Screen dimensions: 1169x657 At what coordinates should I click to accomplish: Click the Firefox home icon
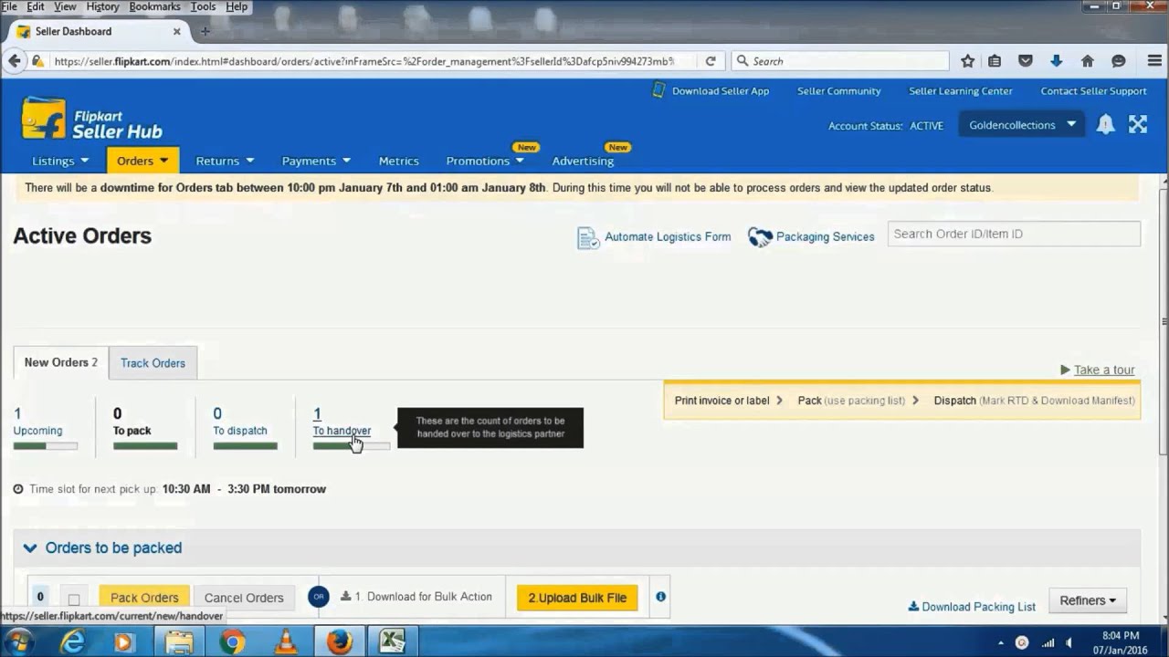click(1087, 61)
